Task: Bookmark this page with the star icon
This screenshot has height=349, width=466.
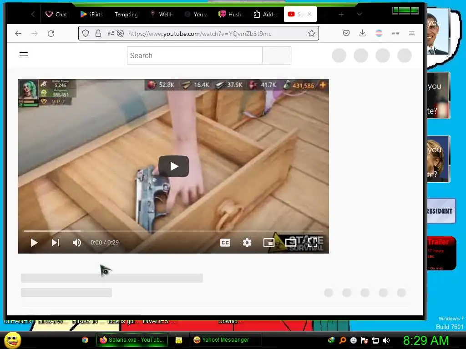Action: point(311,33)
